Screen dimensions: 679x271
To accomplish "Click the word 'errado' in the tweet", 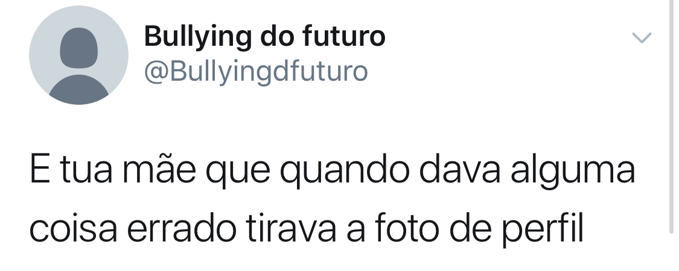I will pos(182,229).
